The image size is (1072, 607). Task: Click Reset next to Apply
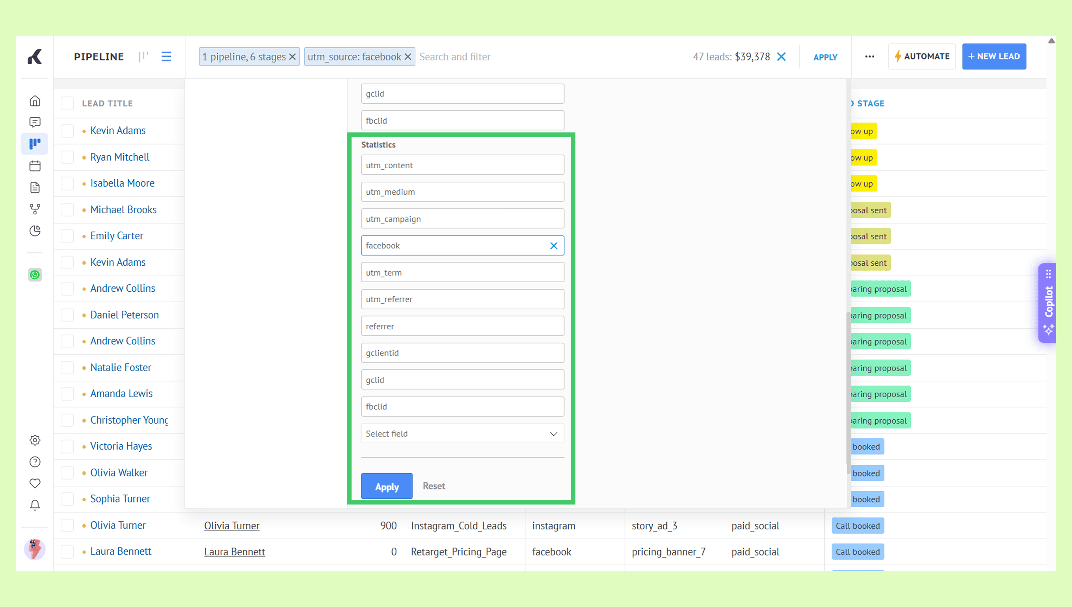click(x=434, y=486)
